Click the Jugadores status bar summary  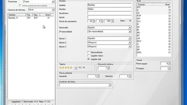(x=31, y=102)
